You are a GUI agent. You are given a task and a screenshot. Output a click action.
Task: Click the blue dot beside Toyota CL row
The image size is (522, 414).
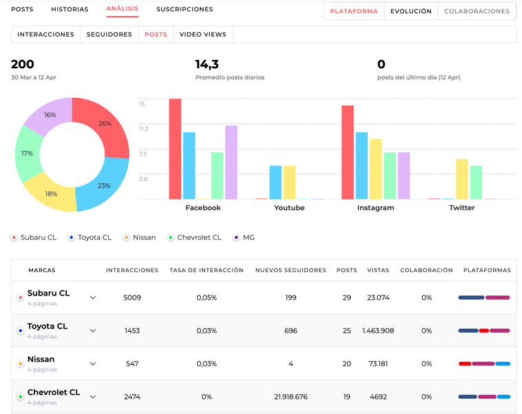tap(20, 331)
